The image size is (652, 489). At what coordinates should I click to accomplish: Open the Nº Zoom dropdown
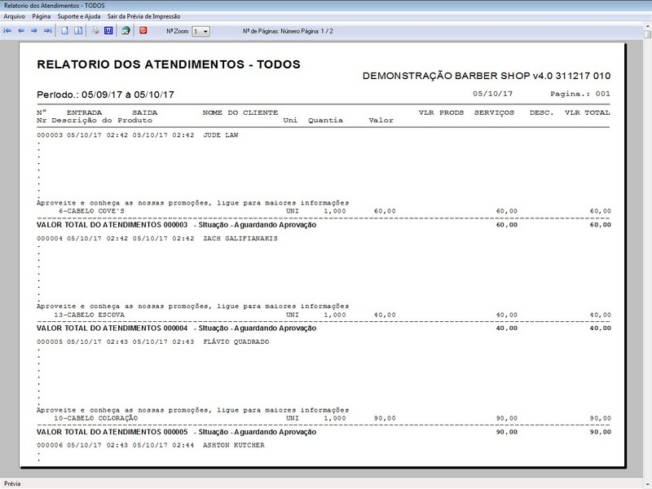tap(205, 31)
